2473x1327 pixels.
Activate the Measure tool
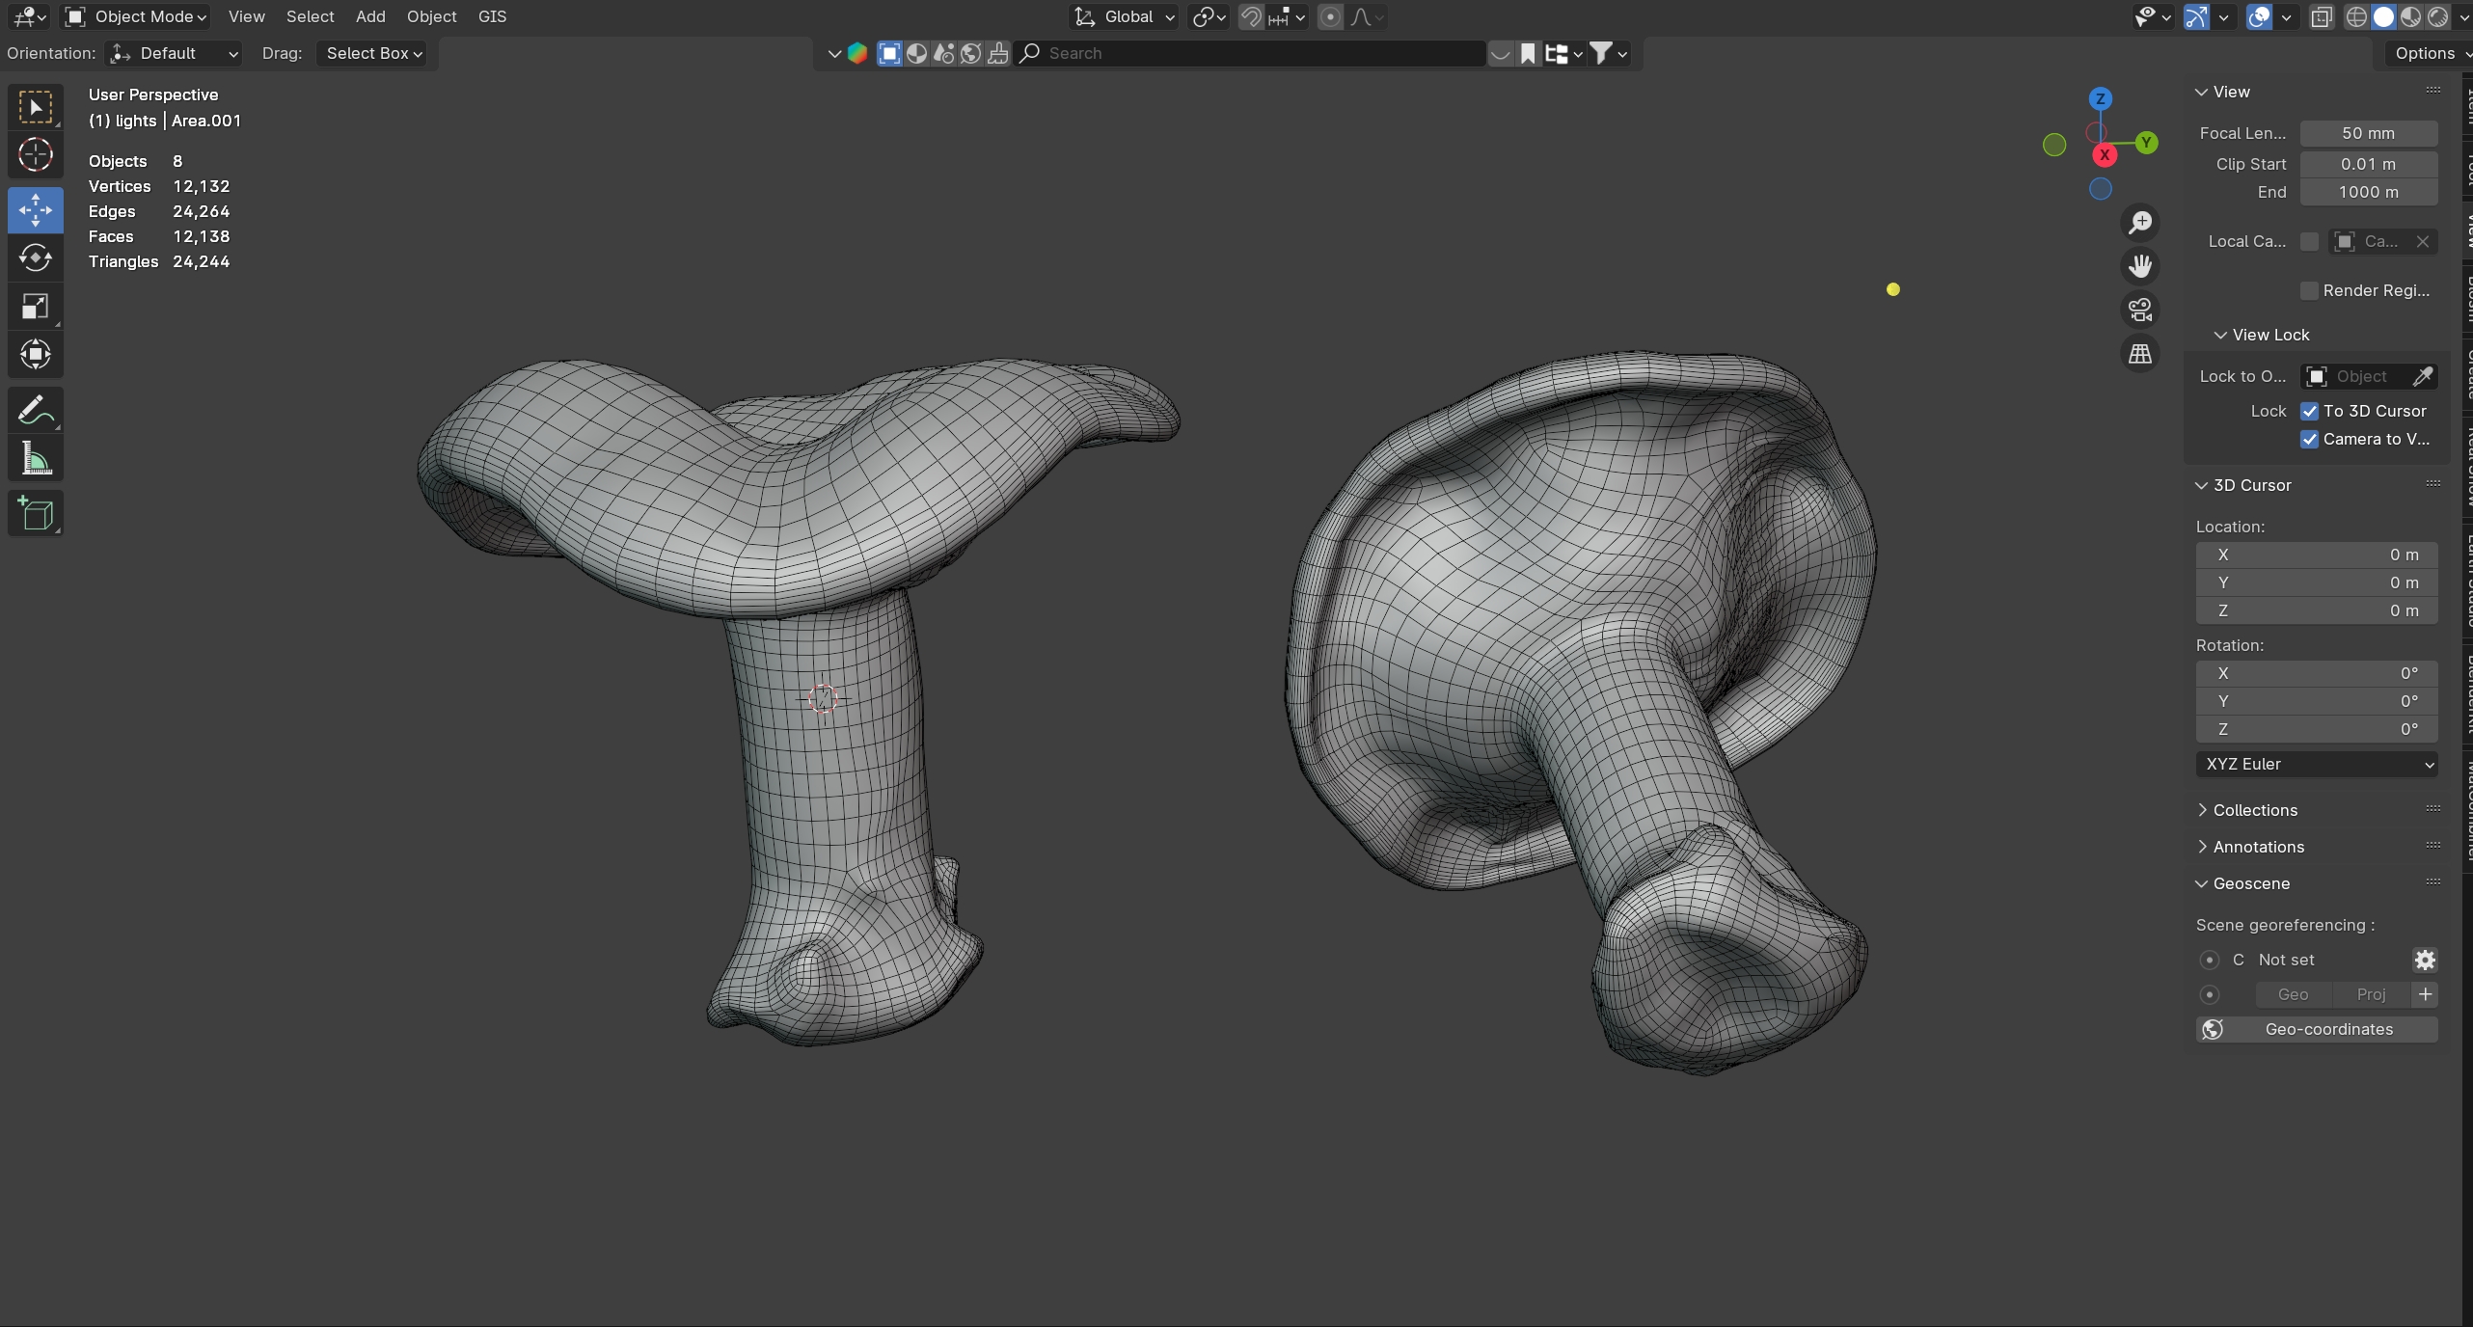[x=36, y=459]
